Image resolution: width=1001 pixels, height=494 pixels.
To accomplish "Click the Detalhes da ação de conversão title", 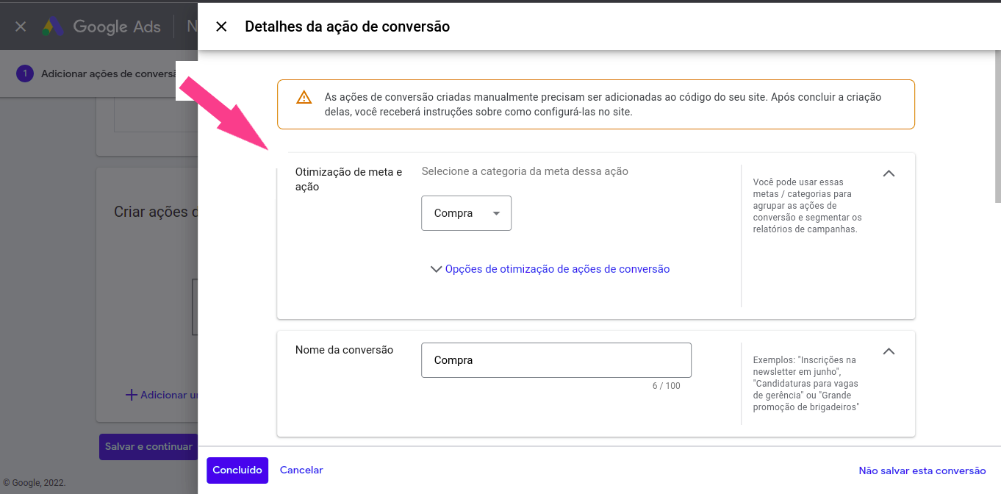I will (x=347, y=26).
